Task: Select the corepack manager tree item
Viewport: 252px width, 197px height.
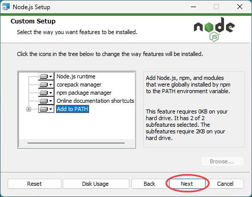Action: pyautogui.click(x=79, y=85)
